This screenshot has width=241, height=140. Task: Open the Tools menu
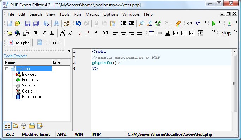click(65, 14)
